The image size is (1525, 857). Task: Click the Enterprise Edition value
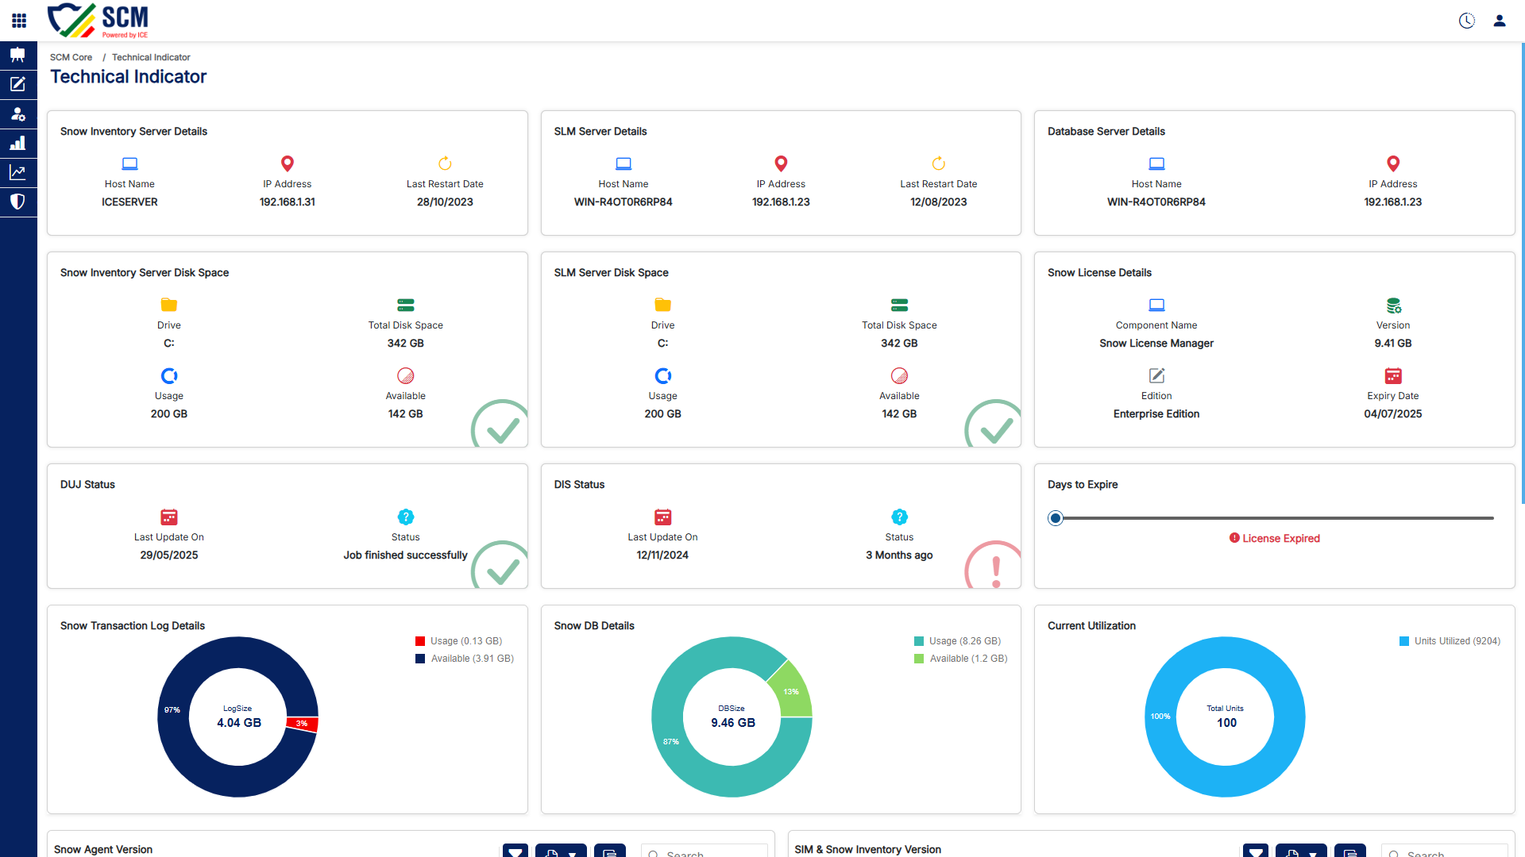point(1156,414)
